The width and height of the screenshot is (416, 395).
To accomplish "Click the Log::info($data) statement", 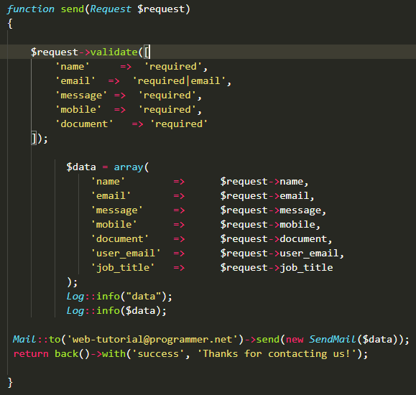I will [116, 311].
